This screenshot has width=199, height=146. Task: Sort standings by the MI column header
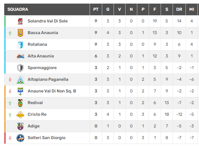click(x=192, y=9)
